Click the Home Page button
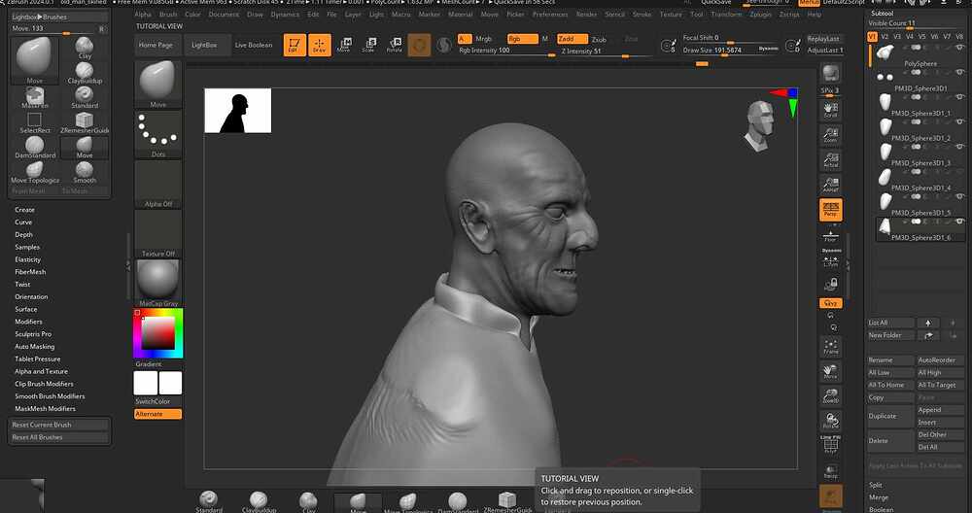Viewport: 972px width, 513px height. coord(156,46)
